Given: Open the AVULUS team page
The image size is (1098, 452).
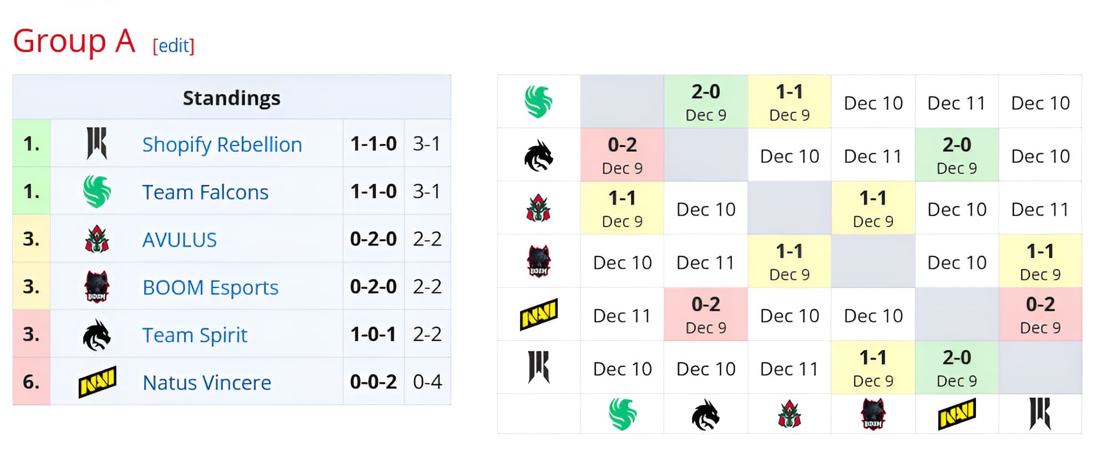Looking at the screenshot, I should pos(179,239).
